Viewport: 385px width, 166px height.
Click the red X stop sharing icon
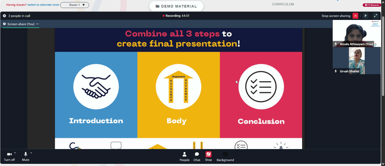355,16
